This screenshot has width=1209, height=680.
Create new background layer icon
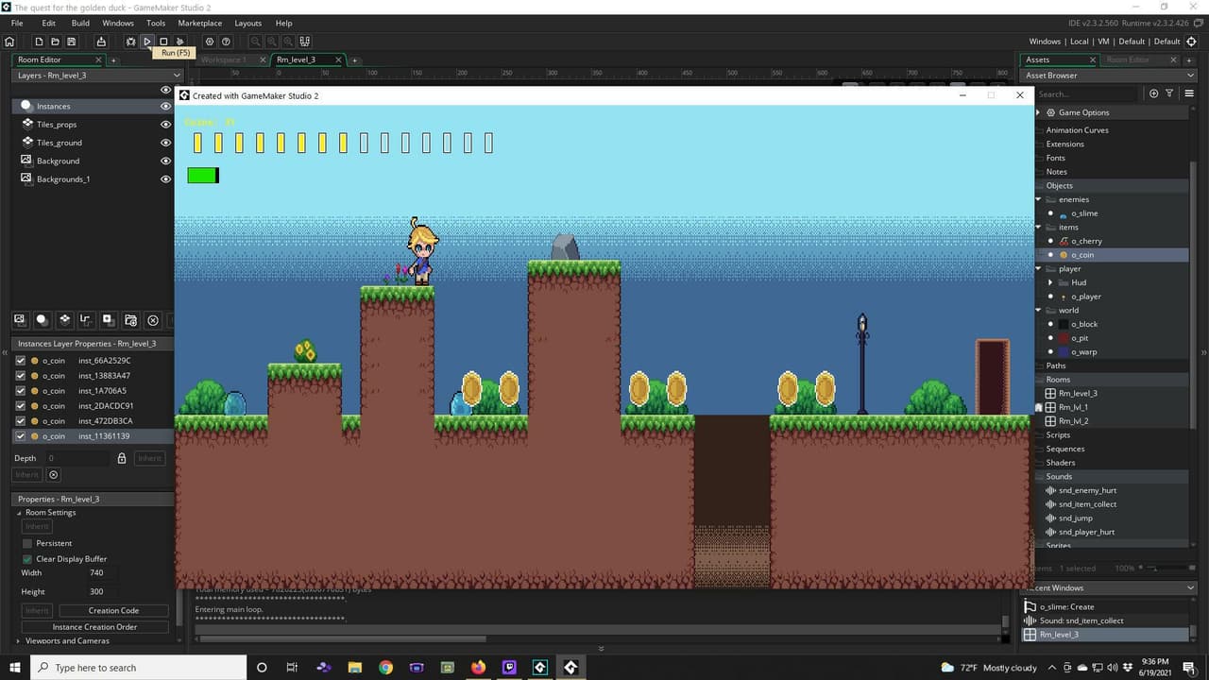tap(19, 320)
